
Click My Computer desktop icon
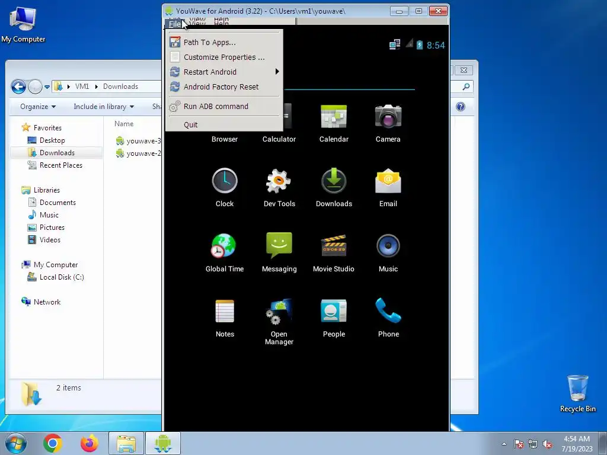(23, 25)
